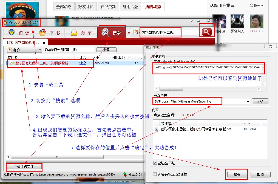This screenshot has height=184, width=278.
Task: Sort results by 可用源数 column header
Action: click(x=118, y=57)
